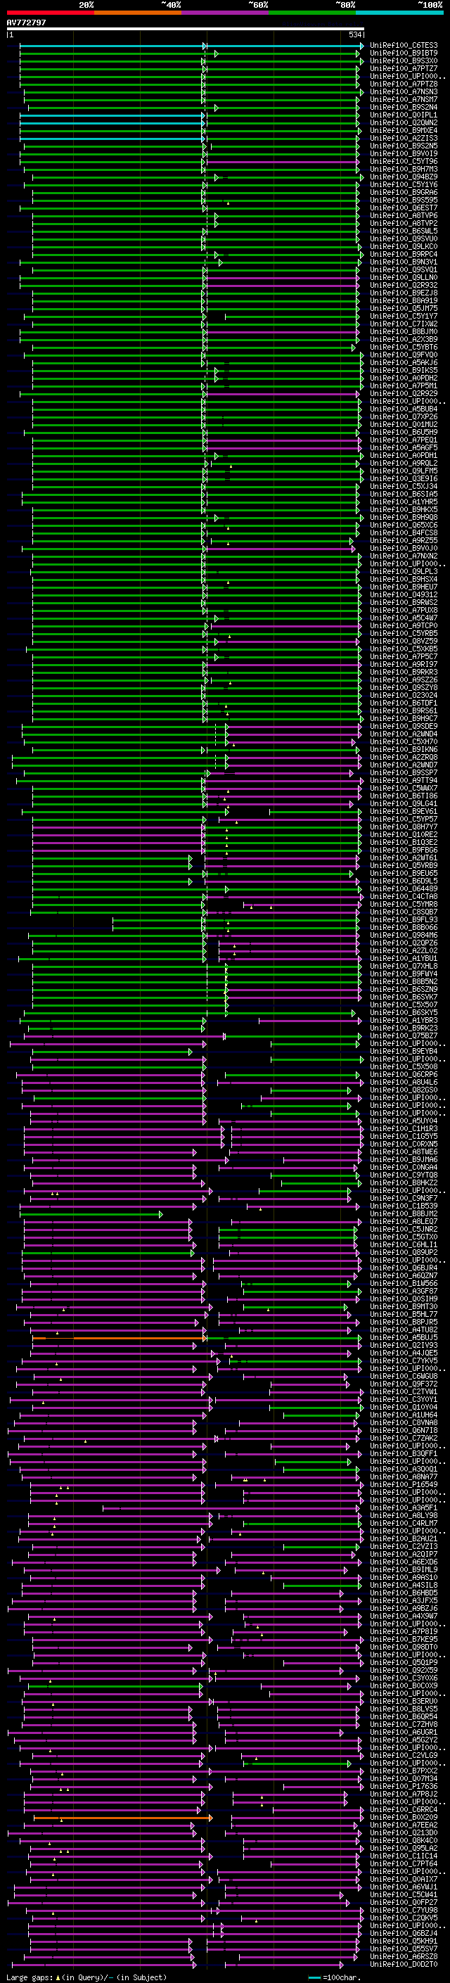Click the UniRef100_B9MXE4 label
The image size is (450, 1983).
click(x=403, y=130)
